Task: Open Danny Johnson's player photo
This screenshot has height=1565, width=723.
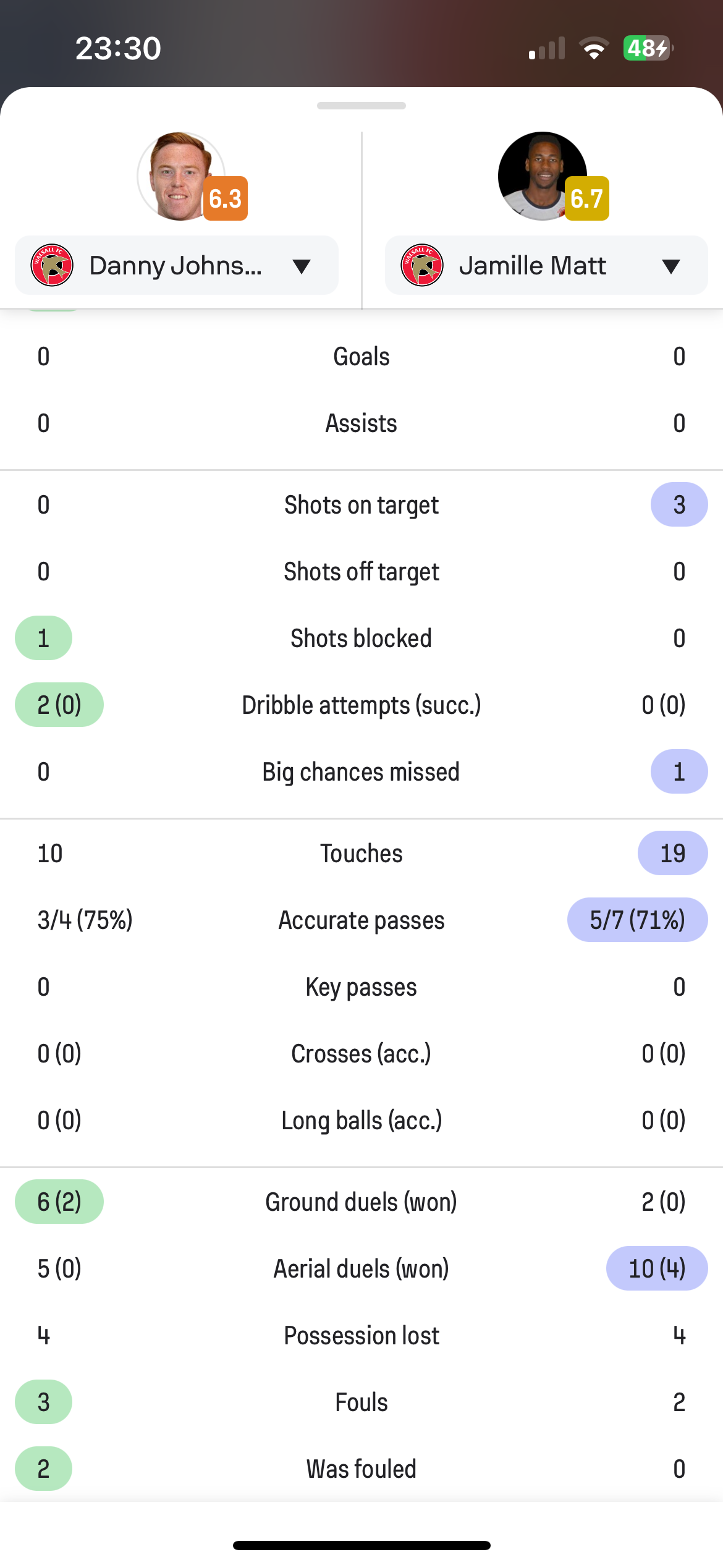Action: coord(180,176)
